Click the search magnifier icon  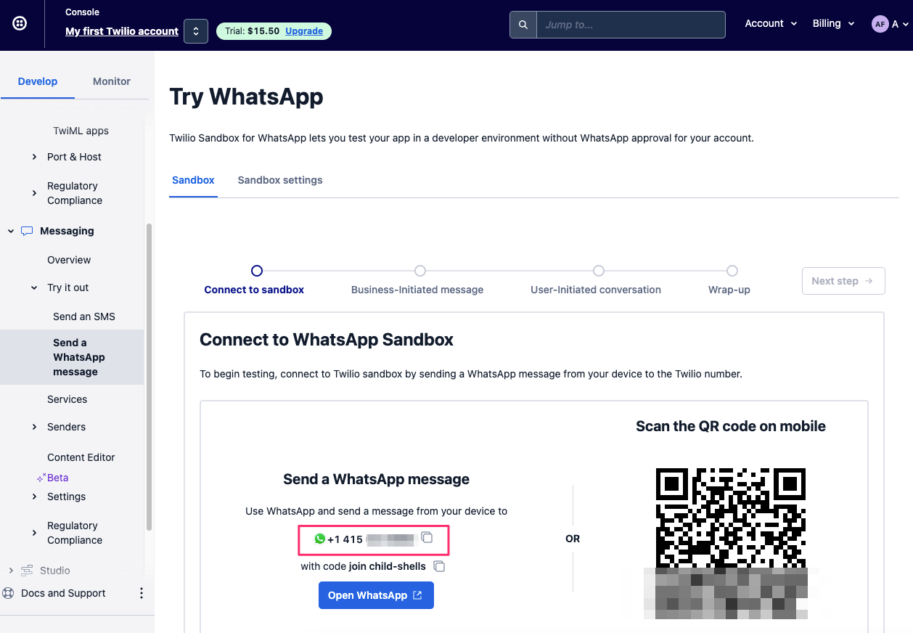click(523, 25)
